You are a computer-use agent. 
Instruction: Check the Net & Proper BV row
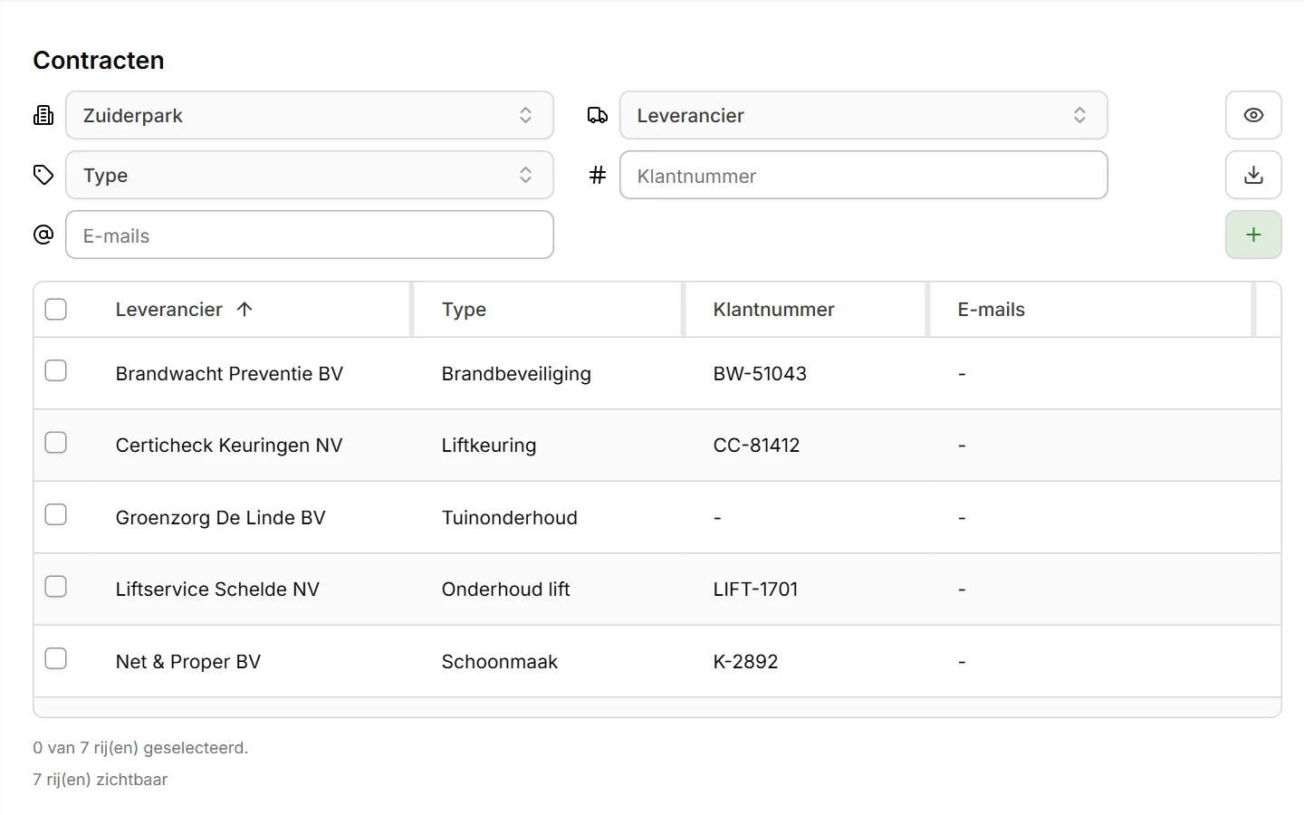[56, 658]
